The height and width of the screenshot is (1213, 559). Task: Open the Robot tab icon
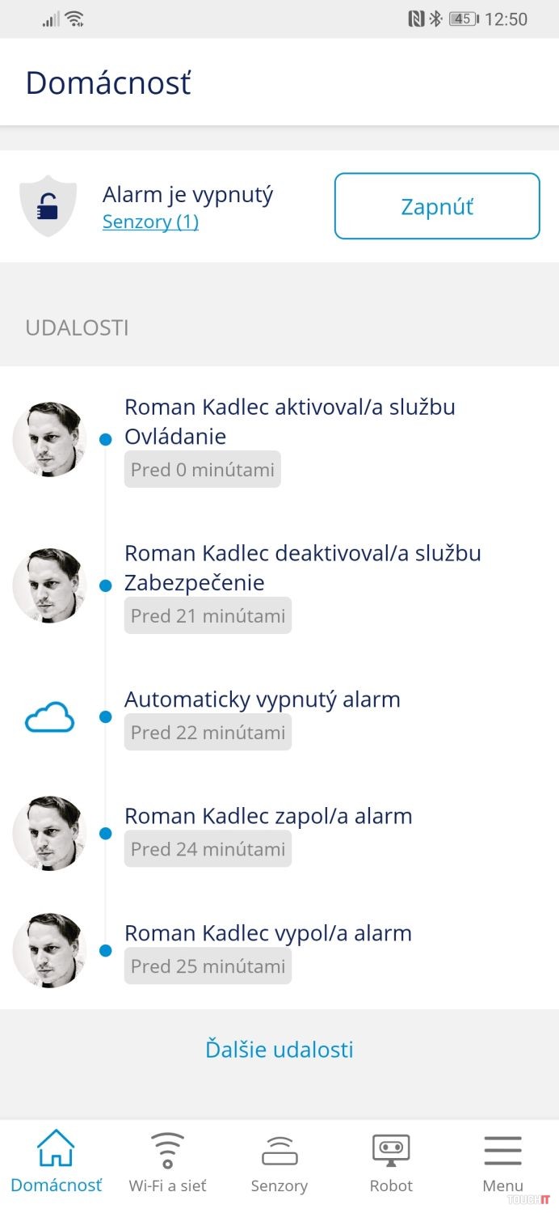pyautogui.click(x=391, y=1150)
